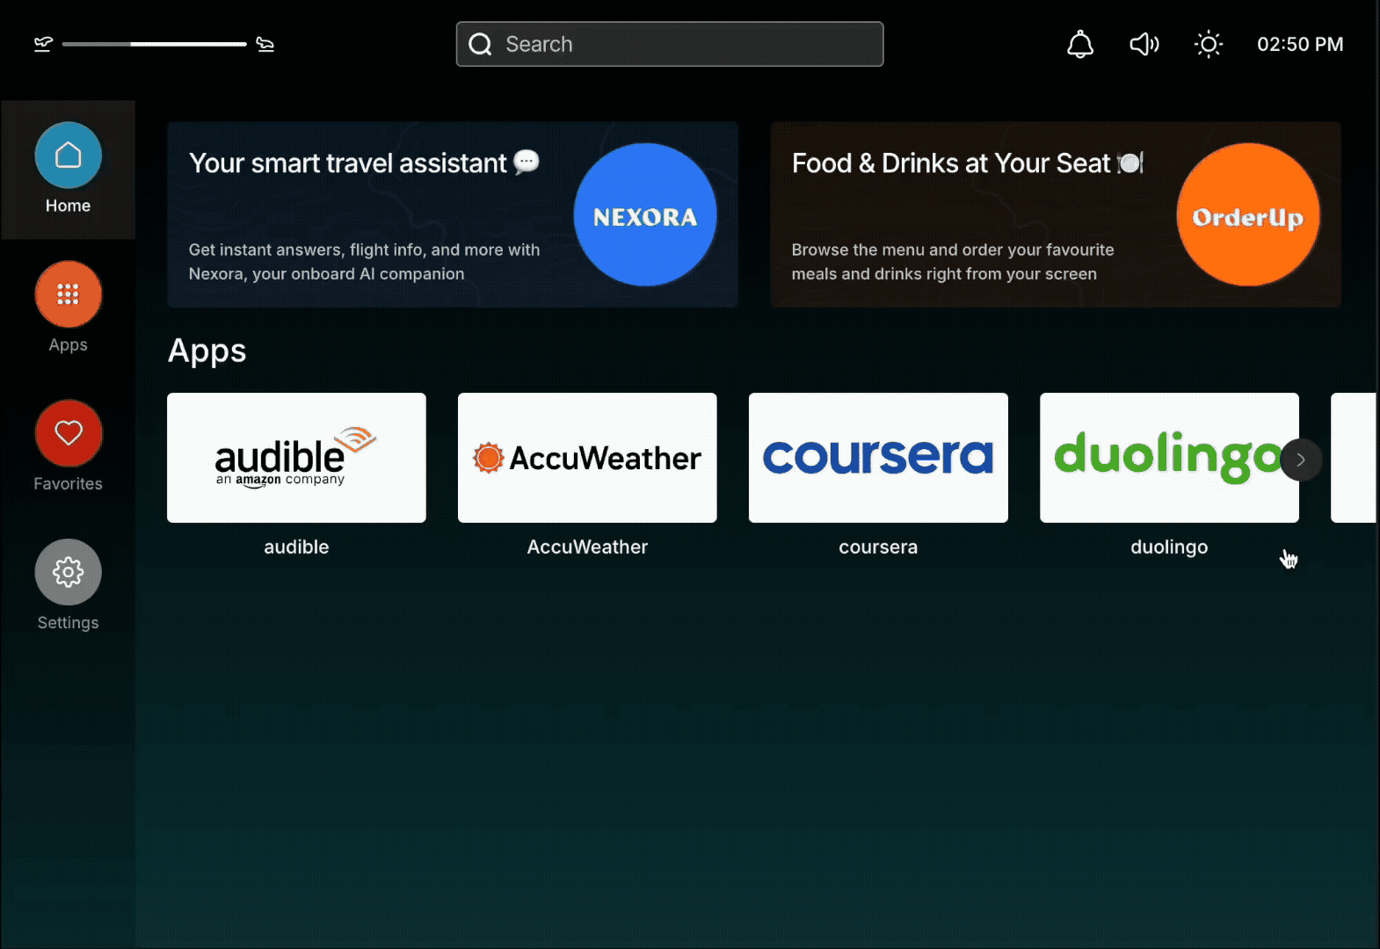Click the plane landing icon
This screenshot has width=1380, height=949.
click(x=265, y=44)
